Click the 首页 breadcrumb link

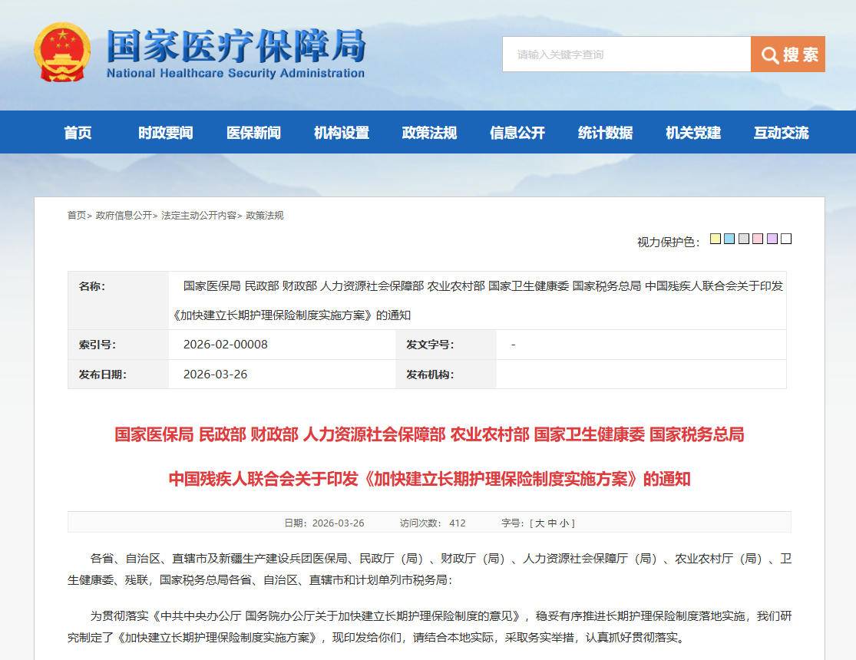tap(77, 216)
